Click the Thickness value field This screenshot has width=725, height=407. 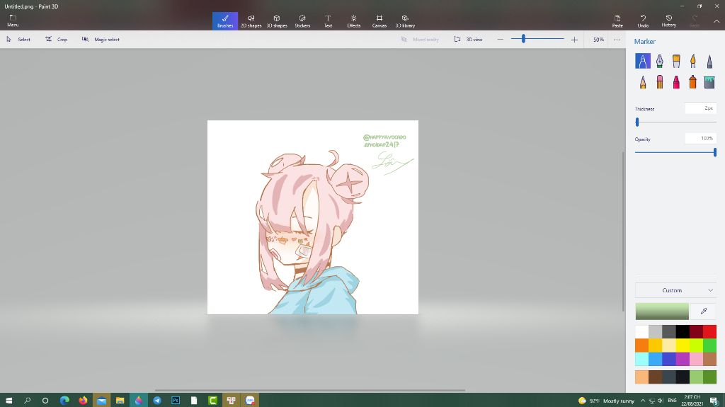[700, 108]
